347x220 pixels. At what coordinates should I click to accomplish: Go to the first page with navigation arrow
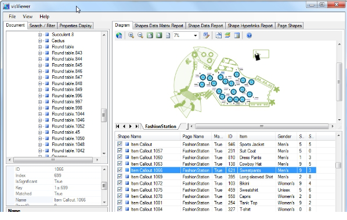118,126
